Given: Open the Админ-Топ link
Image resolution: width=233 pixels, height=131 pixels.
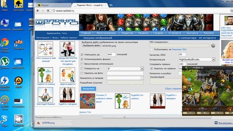Looking at the screenshot, I should coord(85,112).
